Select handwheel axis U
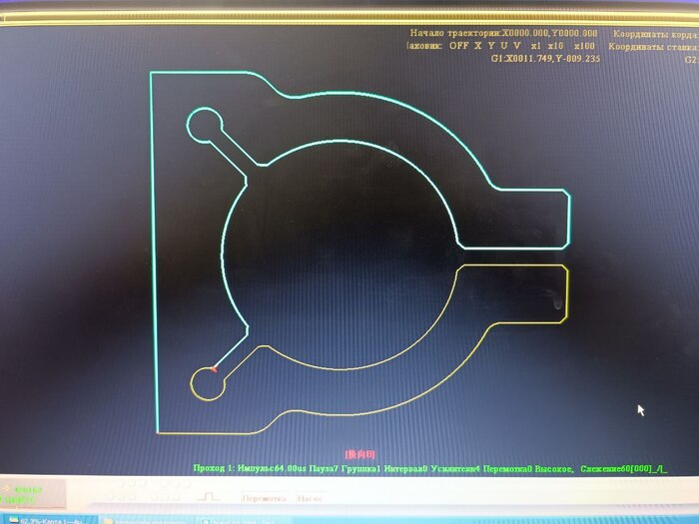 (503, 46)
